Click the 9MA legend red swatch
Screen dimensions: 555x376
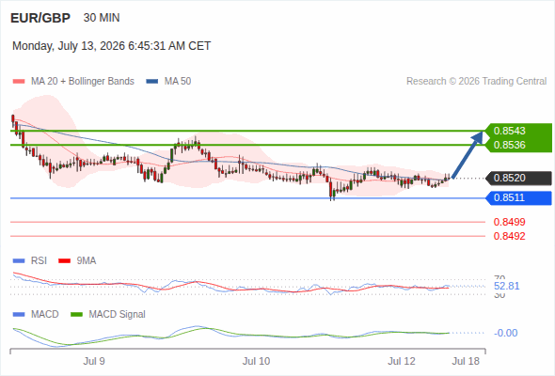[64, 261]
